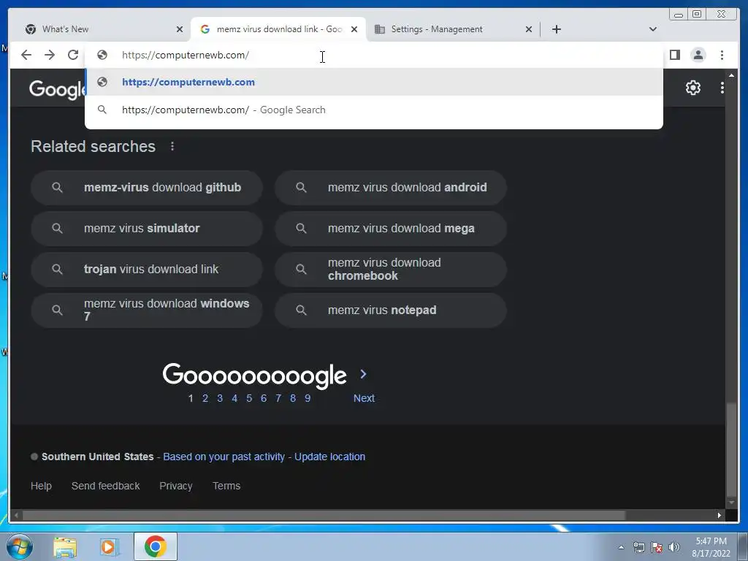Go to results page 3
The width and height of the screenshot is (748, 561).
click(x=220, y=398)
